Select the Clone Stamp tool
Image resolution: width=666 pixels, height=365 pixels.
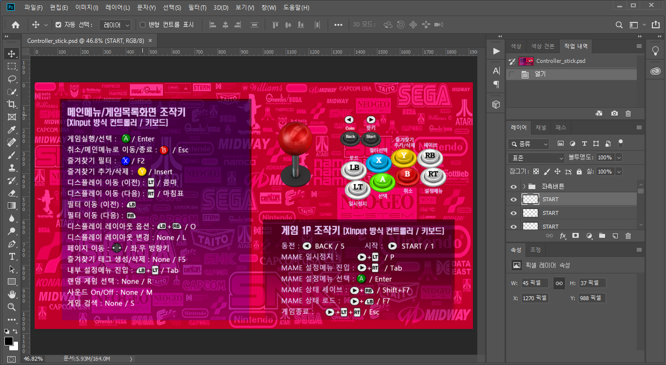pyautogui.click(x=12, y=168)
